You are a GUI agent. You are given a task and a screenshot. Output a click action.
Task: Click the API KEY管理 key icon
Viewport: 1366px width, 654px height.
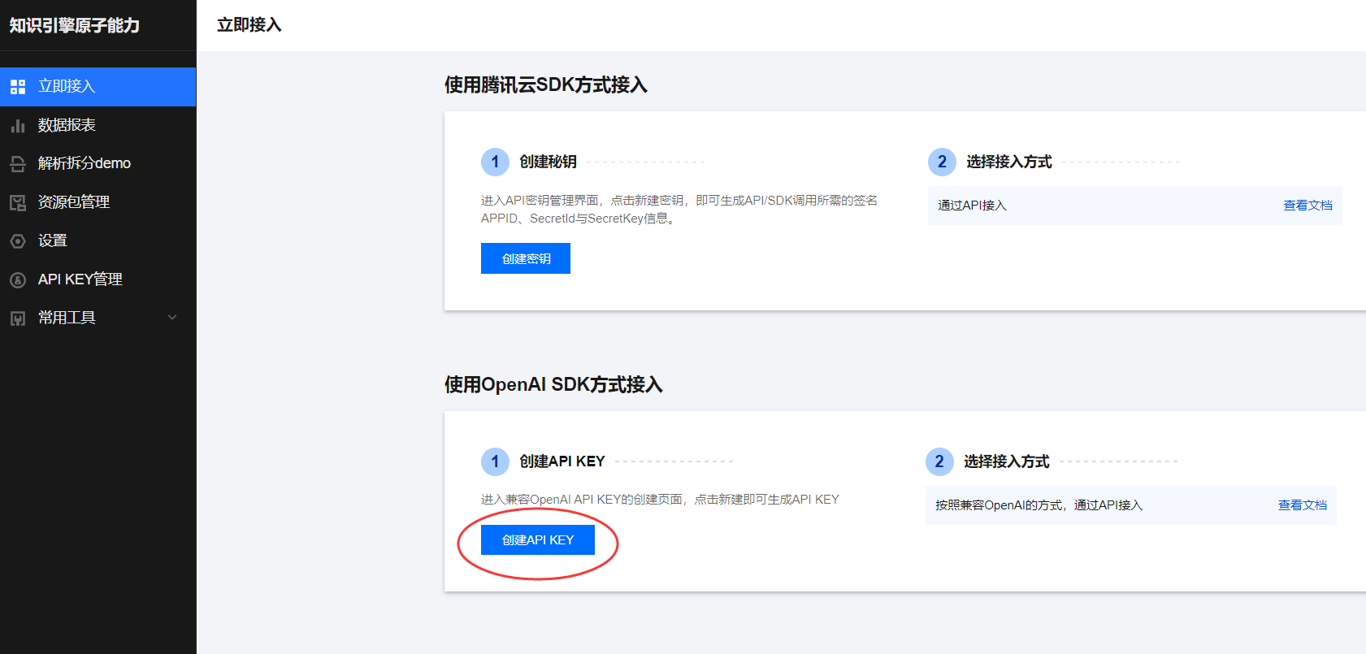tap(18, 280)
